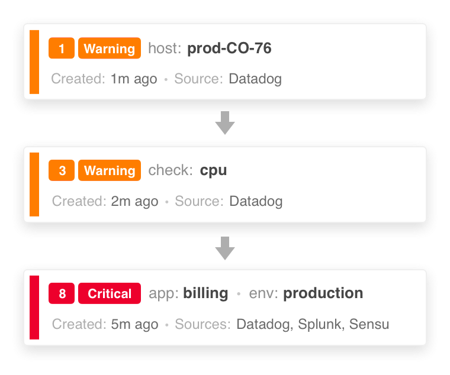Click the red count badge showing 8

(x=62, y=293)
